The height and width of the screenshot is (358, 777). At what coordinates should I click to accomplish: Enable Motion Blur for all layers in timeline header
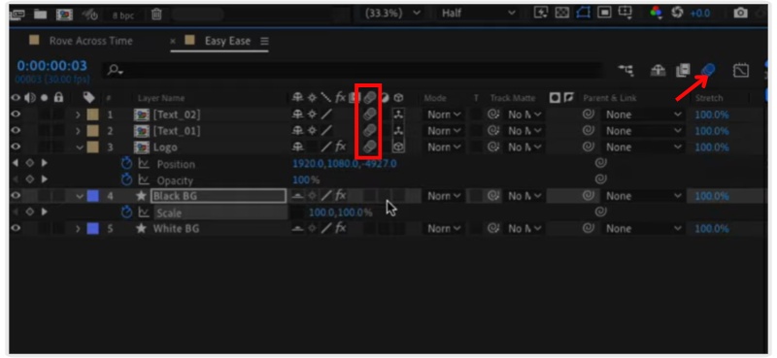tap(709, 71)
